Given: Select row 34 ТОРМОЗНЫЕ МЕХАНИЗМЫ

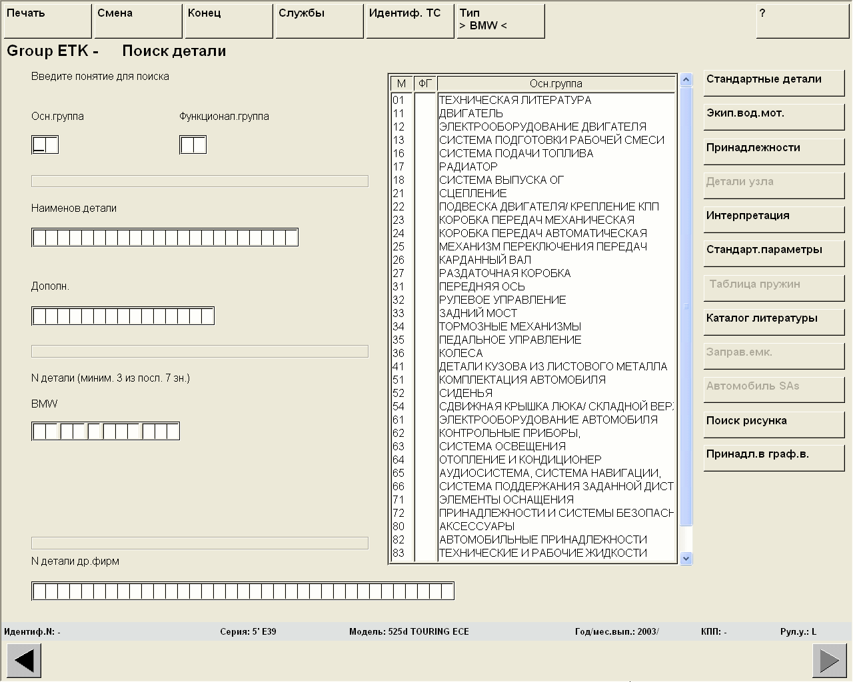Looking at the screenshot, I should tap(532, 326).
